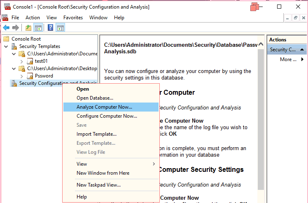The image size is (308, 203).
Task: Click the test01 template icon
Action: (30, 61)
